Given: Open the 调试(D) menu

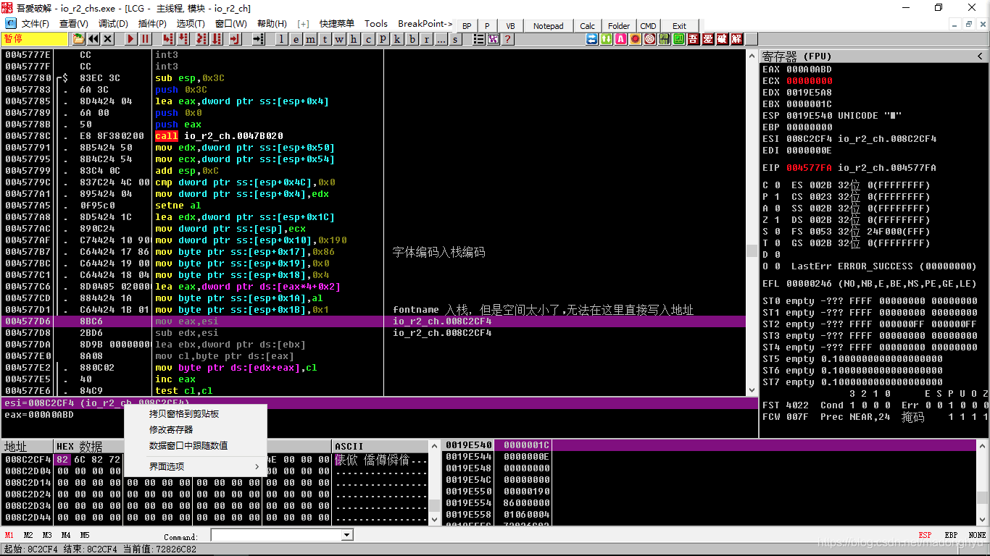Looking at the screenshot, I should tap(113, 24).
